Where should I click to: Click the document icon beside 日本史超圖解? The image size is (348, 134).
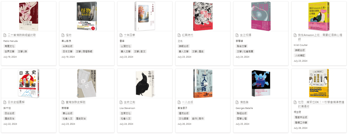click(x=5, y=102)
